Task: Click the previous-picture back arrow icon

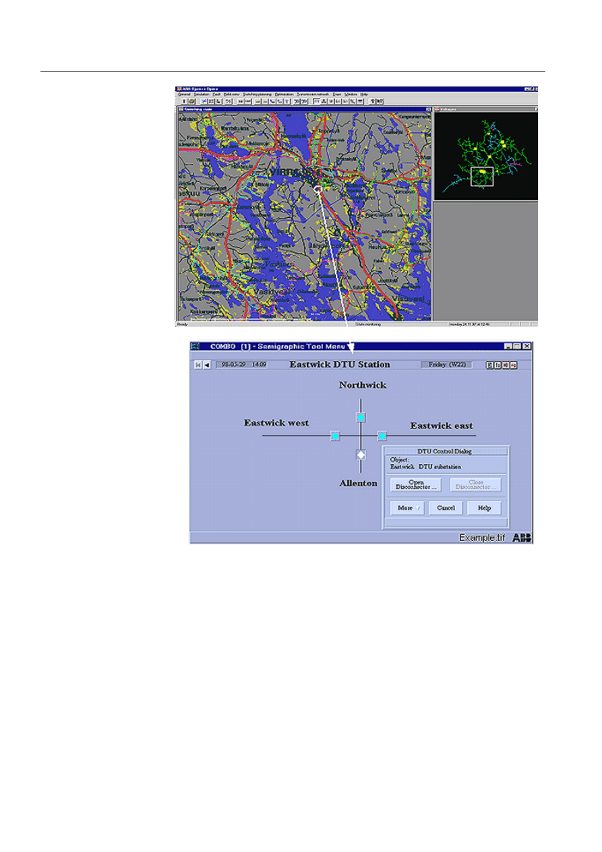Action: 207,365
